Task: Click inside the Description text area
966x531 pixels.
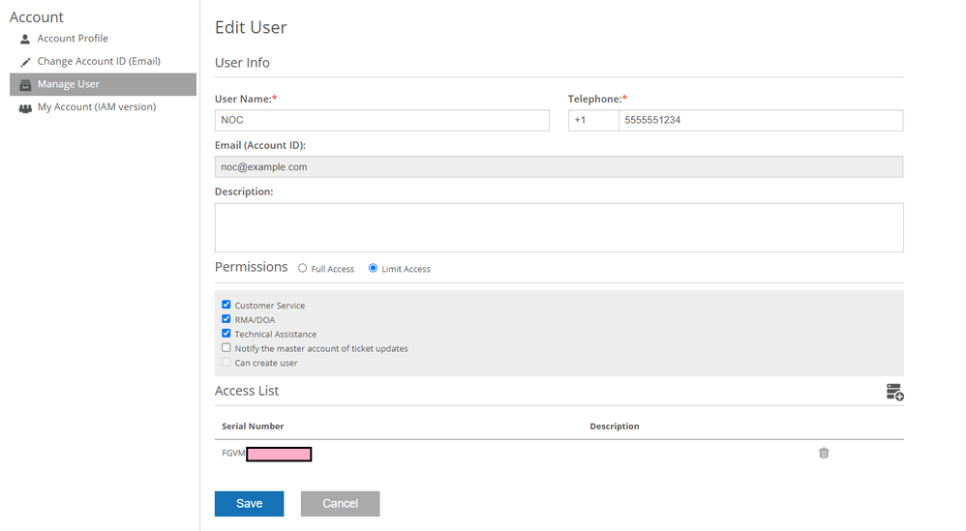Action: click(558, 227)
